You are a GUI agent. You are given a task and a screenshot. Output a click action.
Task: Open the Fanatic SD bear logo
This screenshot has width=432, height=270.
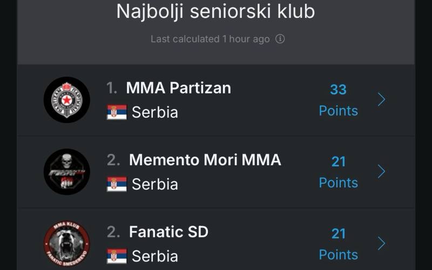(x=67, y=244)
